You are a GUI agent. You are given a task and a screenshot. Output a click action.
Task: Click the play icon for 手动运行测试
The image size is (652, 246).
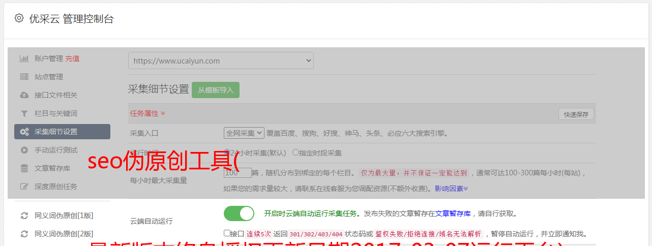click(x=24, y=150)
